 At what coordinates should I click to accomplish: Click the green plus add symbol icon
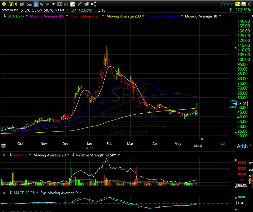[x=4, y=4]
